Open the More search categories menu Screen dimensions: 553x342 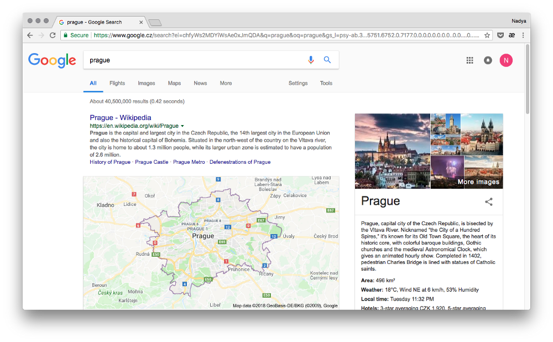[226, 84]
